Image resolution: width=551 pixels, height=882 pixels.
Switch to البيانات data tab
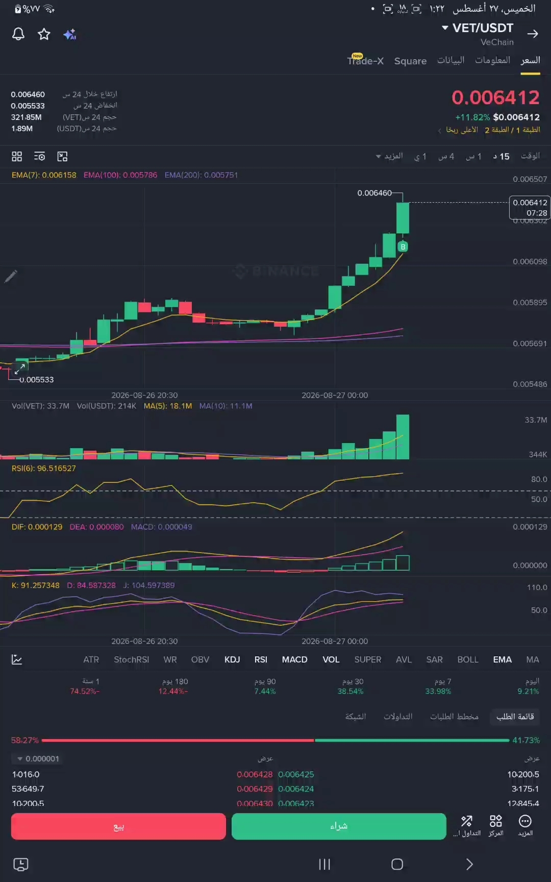click(x=450, y=60)
